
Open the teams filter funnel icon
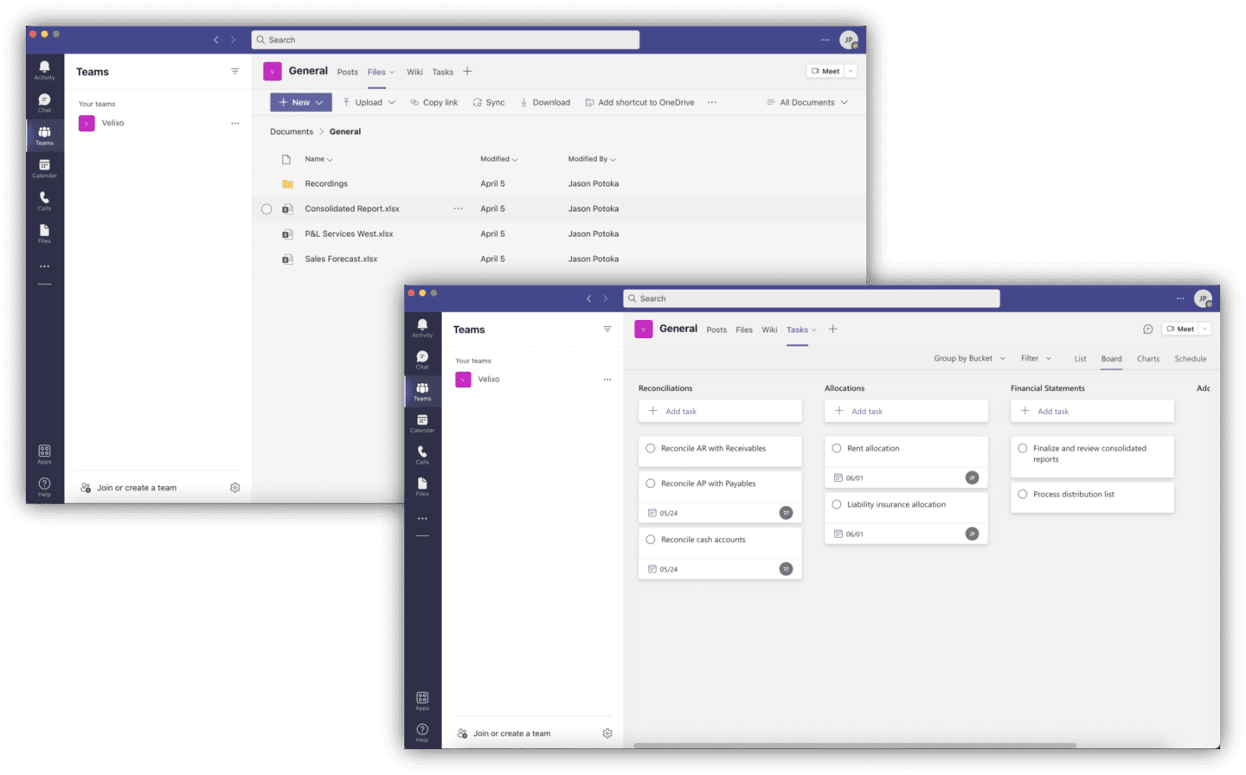606,330
